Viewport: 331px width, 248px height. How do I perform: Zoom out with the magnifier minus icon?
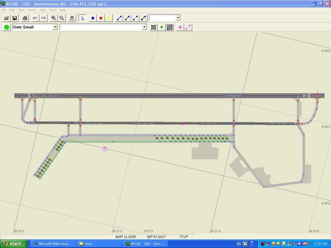(x=61, y=18)
